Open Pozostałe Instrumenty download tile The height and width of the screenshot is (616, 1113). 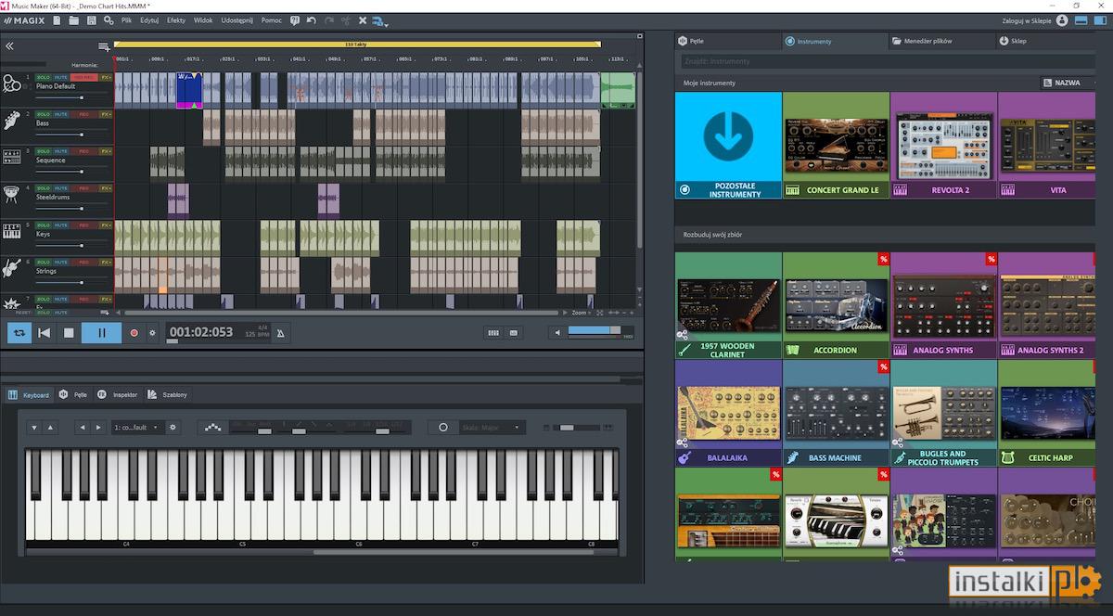point(728,145)
